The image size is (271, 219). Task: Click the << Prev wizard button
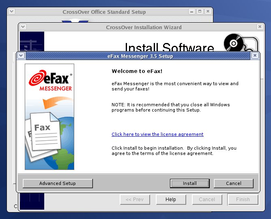click(x=135, y=200)
